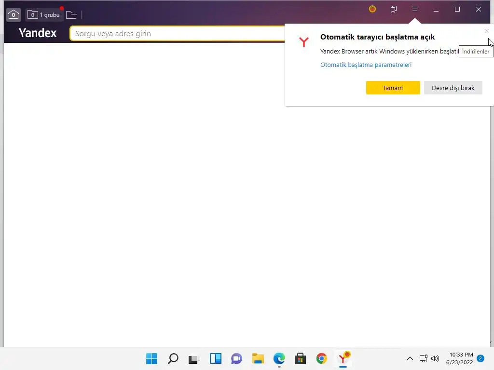The image size is (494, 370).
Task: Open the '1 grubu' tab group
Action: pos(44,15)
